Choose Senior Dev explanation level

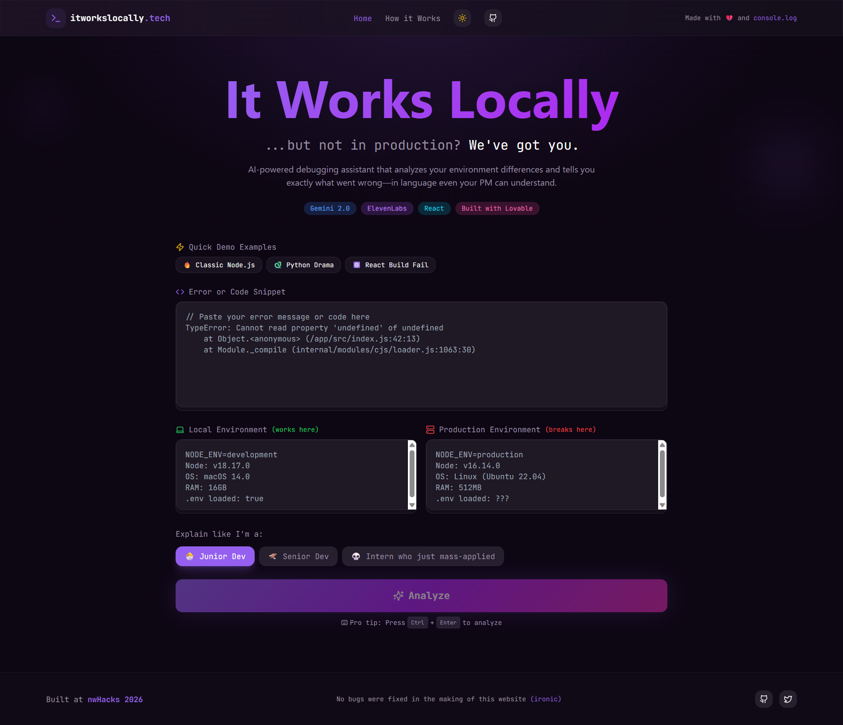[x=298, y=556]
